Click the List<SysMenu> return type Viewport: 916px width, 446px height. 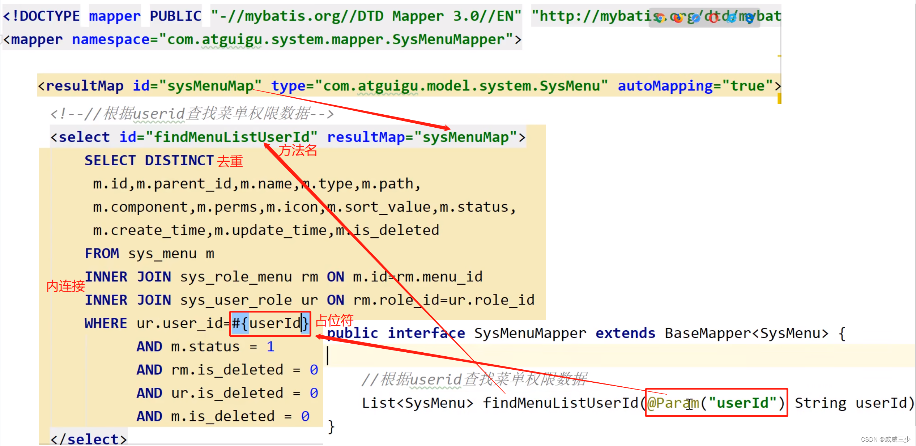click(x=418, y=403)
